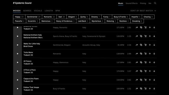Filter by the Funny mood
This screenshot has height=95, width=169.
coord(107,17)
